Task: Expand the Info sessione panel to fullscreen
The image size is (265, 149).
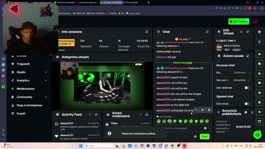Action: tap(147, 32)
